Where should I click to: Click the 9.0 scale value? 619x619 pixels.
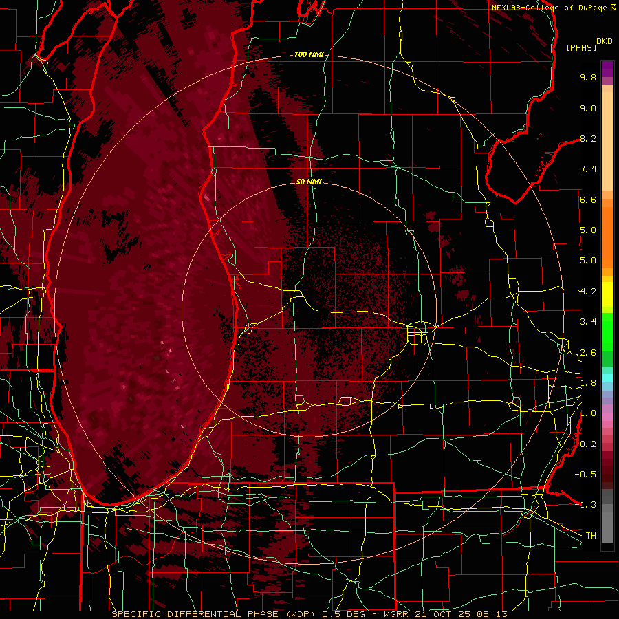click(x=588, y=108)
